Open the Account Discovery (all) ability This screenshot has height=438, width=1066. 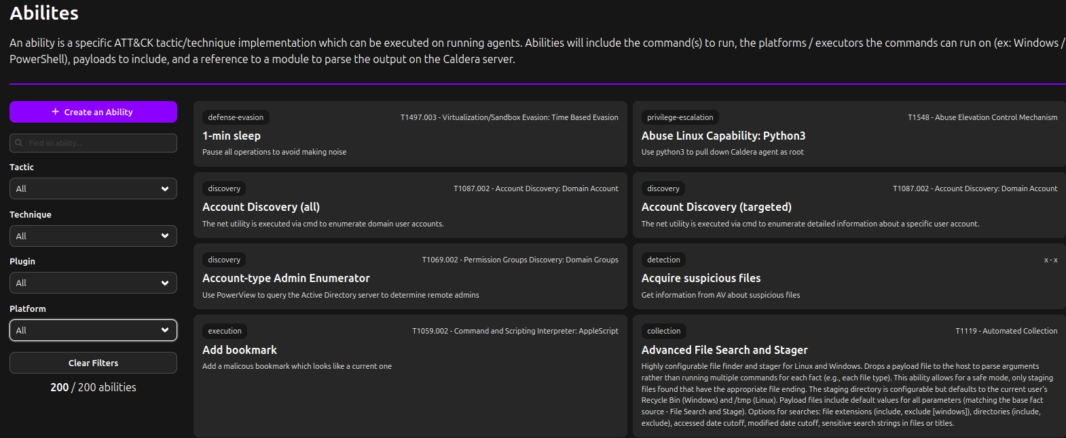[x=409, y=207]
